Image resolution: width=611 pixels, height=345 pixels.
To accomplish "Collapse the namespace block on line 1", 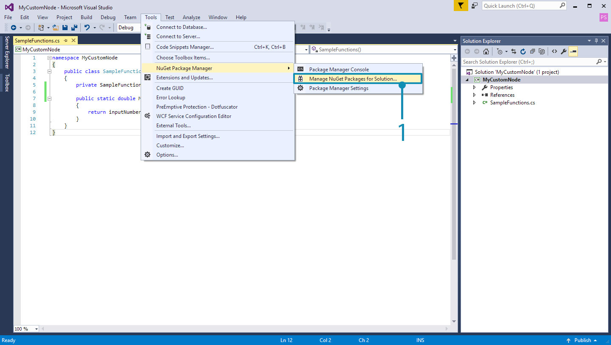I will click(x=49, y=58).
